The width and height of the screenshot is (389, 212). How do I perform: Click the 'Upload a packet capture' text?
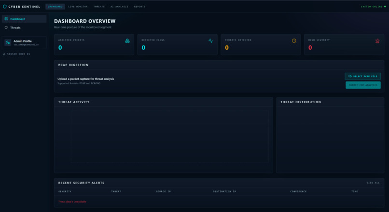(x=85, y=79)
